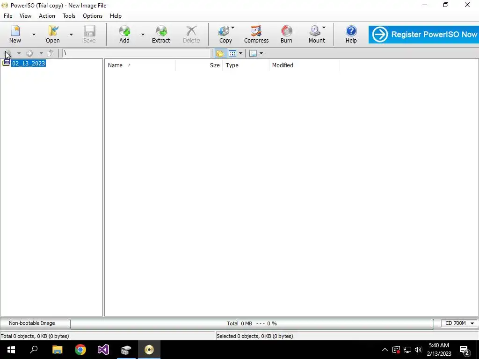Open the View menu

click(x=25, y=16)
